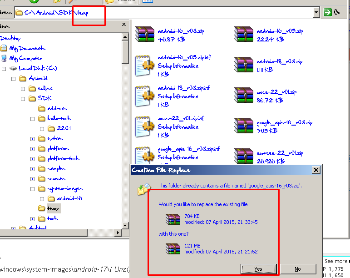350x278 pixels.
Task: Expand the 22.0.1 folder node
Action: tap(42, 129)
